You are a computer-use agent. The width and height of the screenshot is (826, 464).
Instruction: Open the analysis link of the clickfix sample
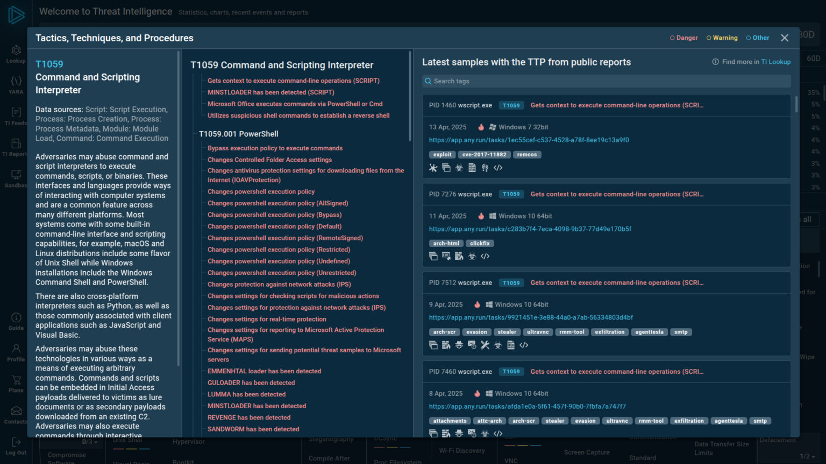coord(530,229)
